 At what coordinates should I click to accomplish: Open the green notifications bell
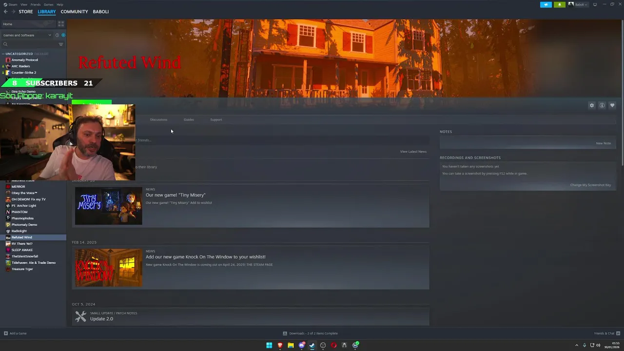[x=559, y=4]
